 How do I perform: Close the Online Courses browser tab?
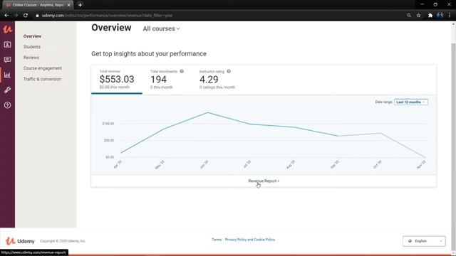(x=69, y=5)
